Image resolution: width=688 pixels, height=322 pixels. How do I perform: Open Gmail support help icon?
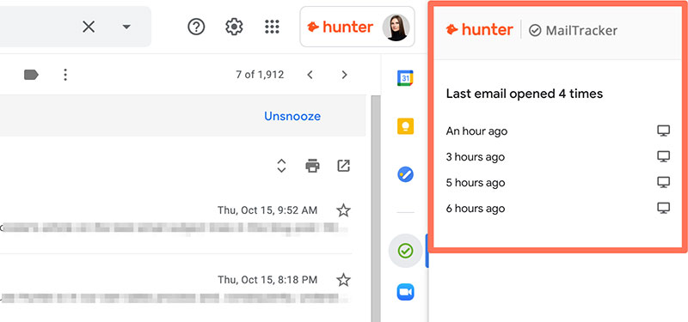click(196, 27)
